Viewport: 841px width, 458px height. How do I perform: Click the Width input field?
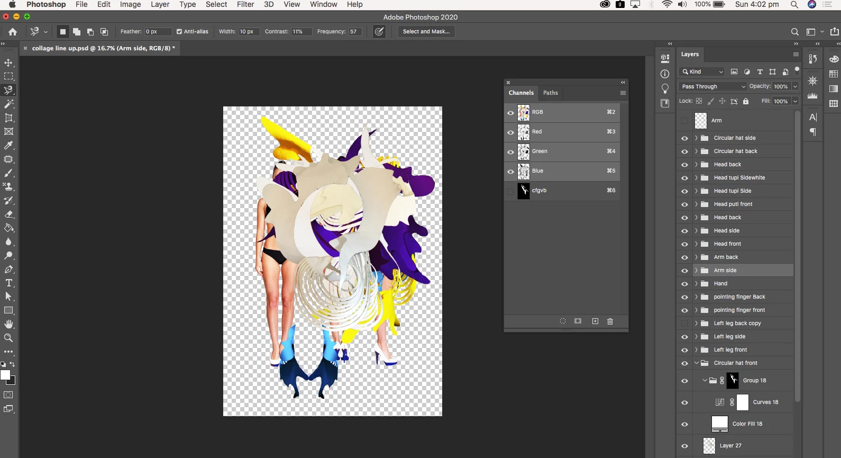coord(249,32)
